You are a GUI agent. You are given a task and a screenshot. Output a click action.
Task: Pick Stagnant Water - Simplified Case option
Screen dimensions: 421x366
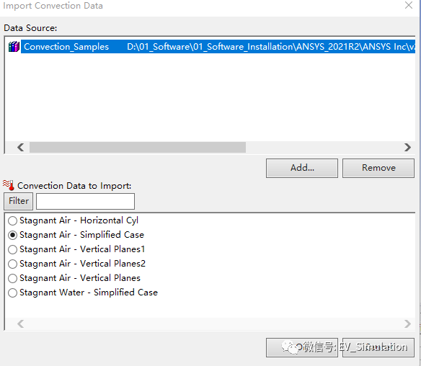(13, 293)
